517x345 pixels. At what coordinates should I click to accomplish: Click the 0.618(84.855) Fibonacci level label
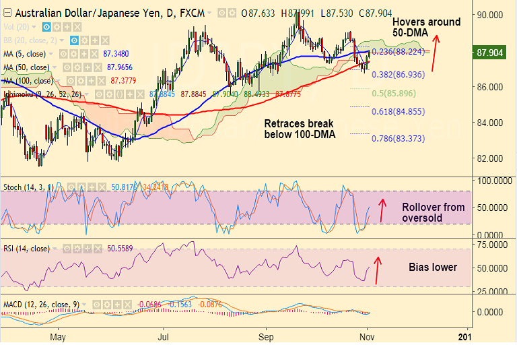pyautogui.click(x=399, y=112)
